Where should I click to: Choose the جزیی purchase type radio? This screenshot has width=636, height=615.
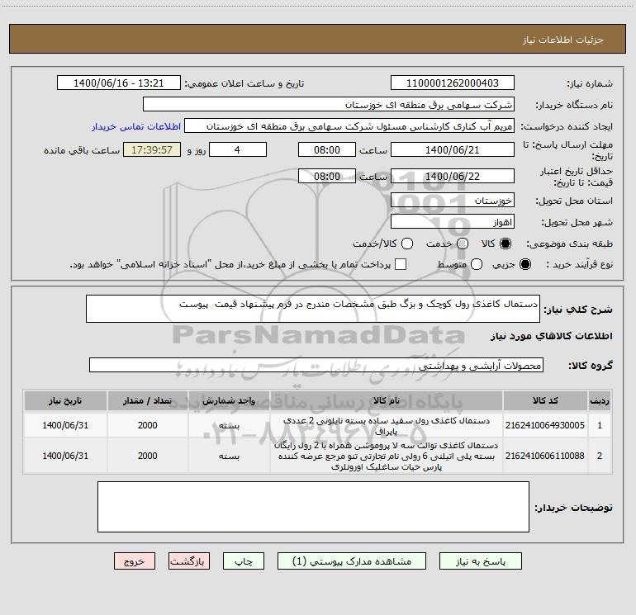tap(524, 264)
